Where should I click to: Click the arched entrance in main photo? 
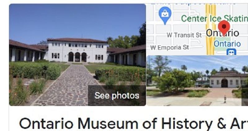pos(77,57)
